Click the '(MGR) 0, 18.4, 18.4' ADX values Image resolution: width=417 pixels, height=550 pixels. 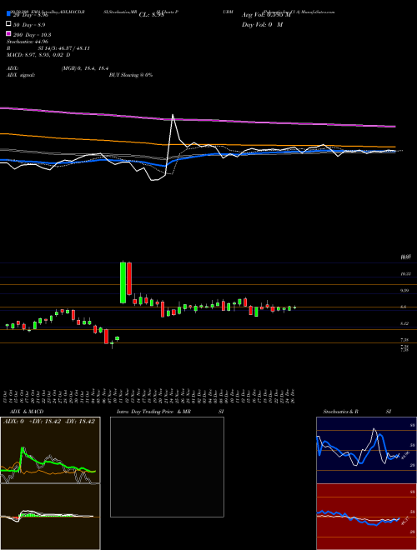84,69
